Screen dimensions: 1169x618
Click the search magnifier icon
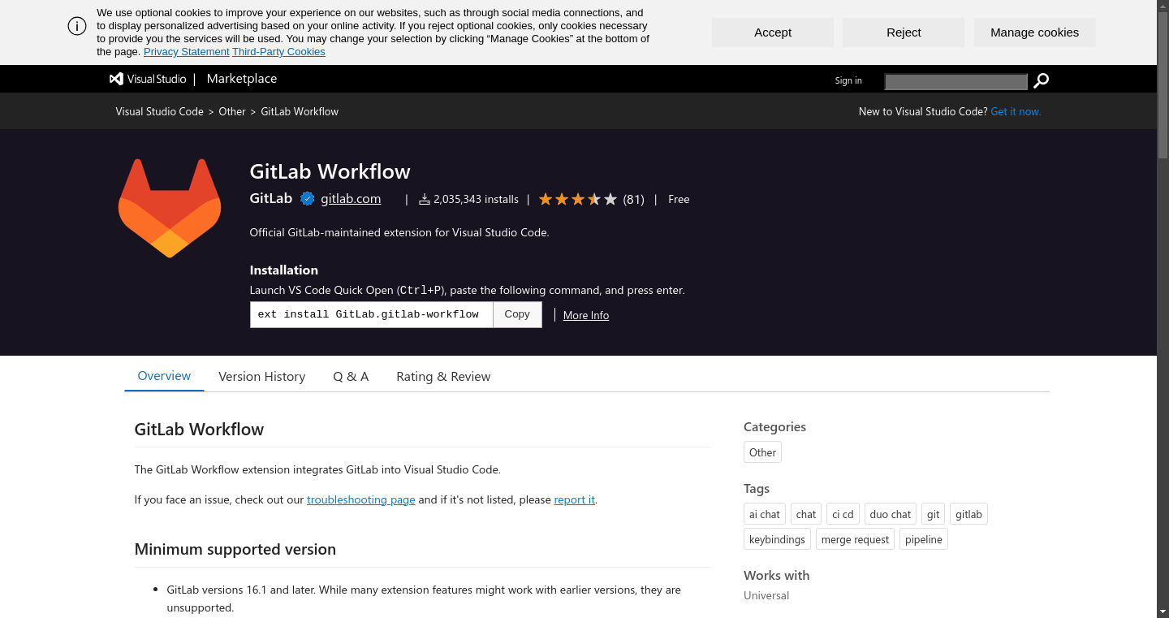pos(1042,80)
